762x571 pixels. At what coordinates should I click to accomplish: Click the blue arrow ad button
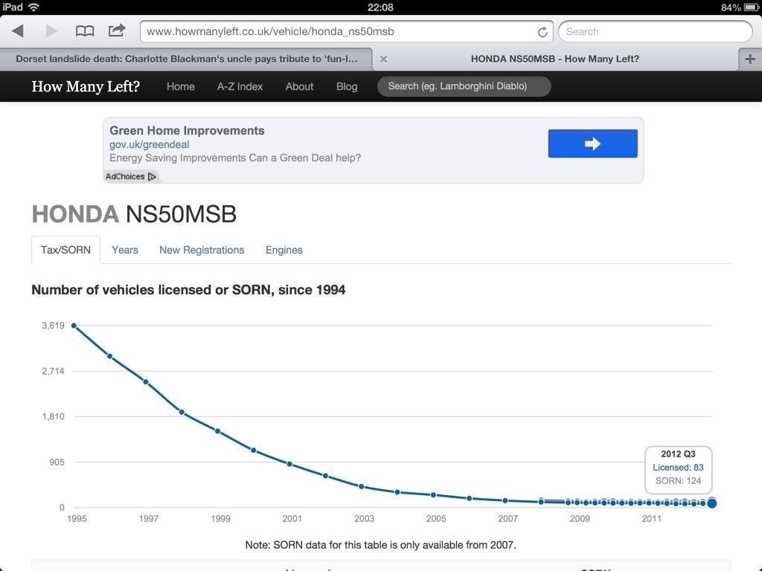click(592, 143)
